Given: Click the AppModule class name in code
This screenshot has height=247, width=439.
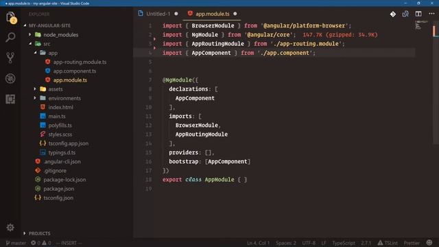Looking at the screenshot, I should point(219,180).
